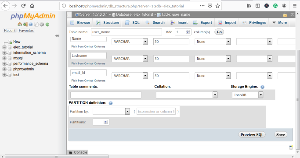This screenshot has width=300, height=158.
Task: Click the Table comments input field
Action: [106, 95]
